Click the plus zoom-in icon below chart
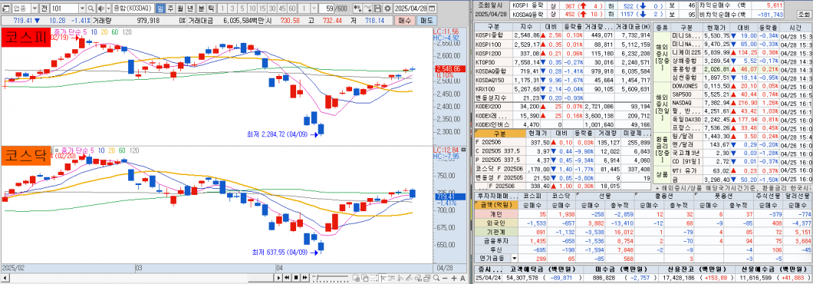Image resolution: width=813 pixels, height=284 pixels. coord(454,279)
